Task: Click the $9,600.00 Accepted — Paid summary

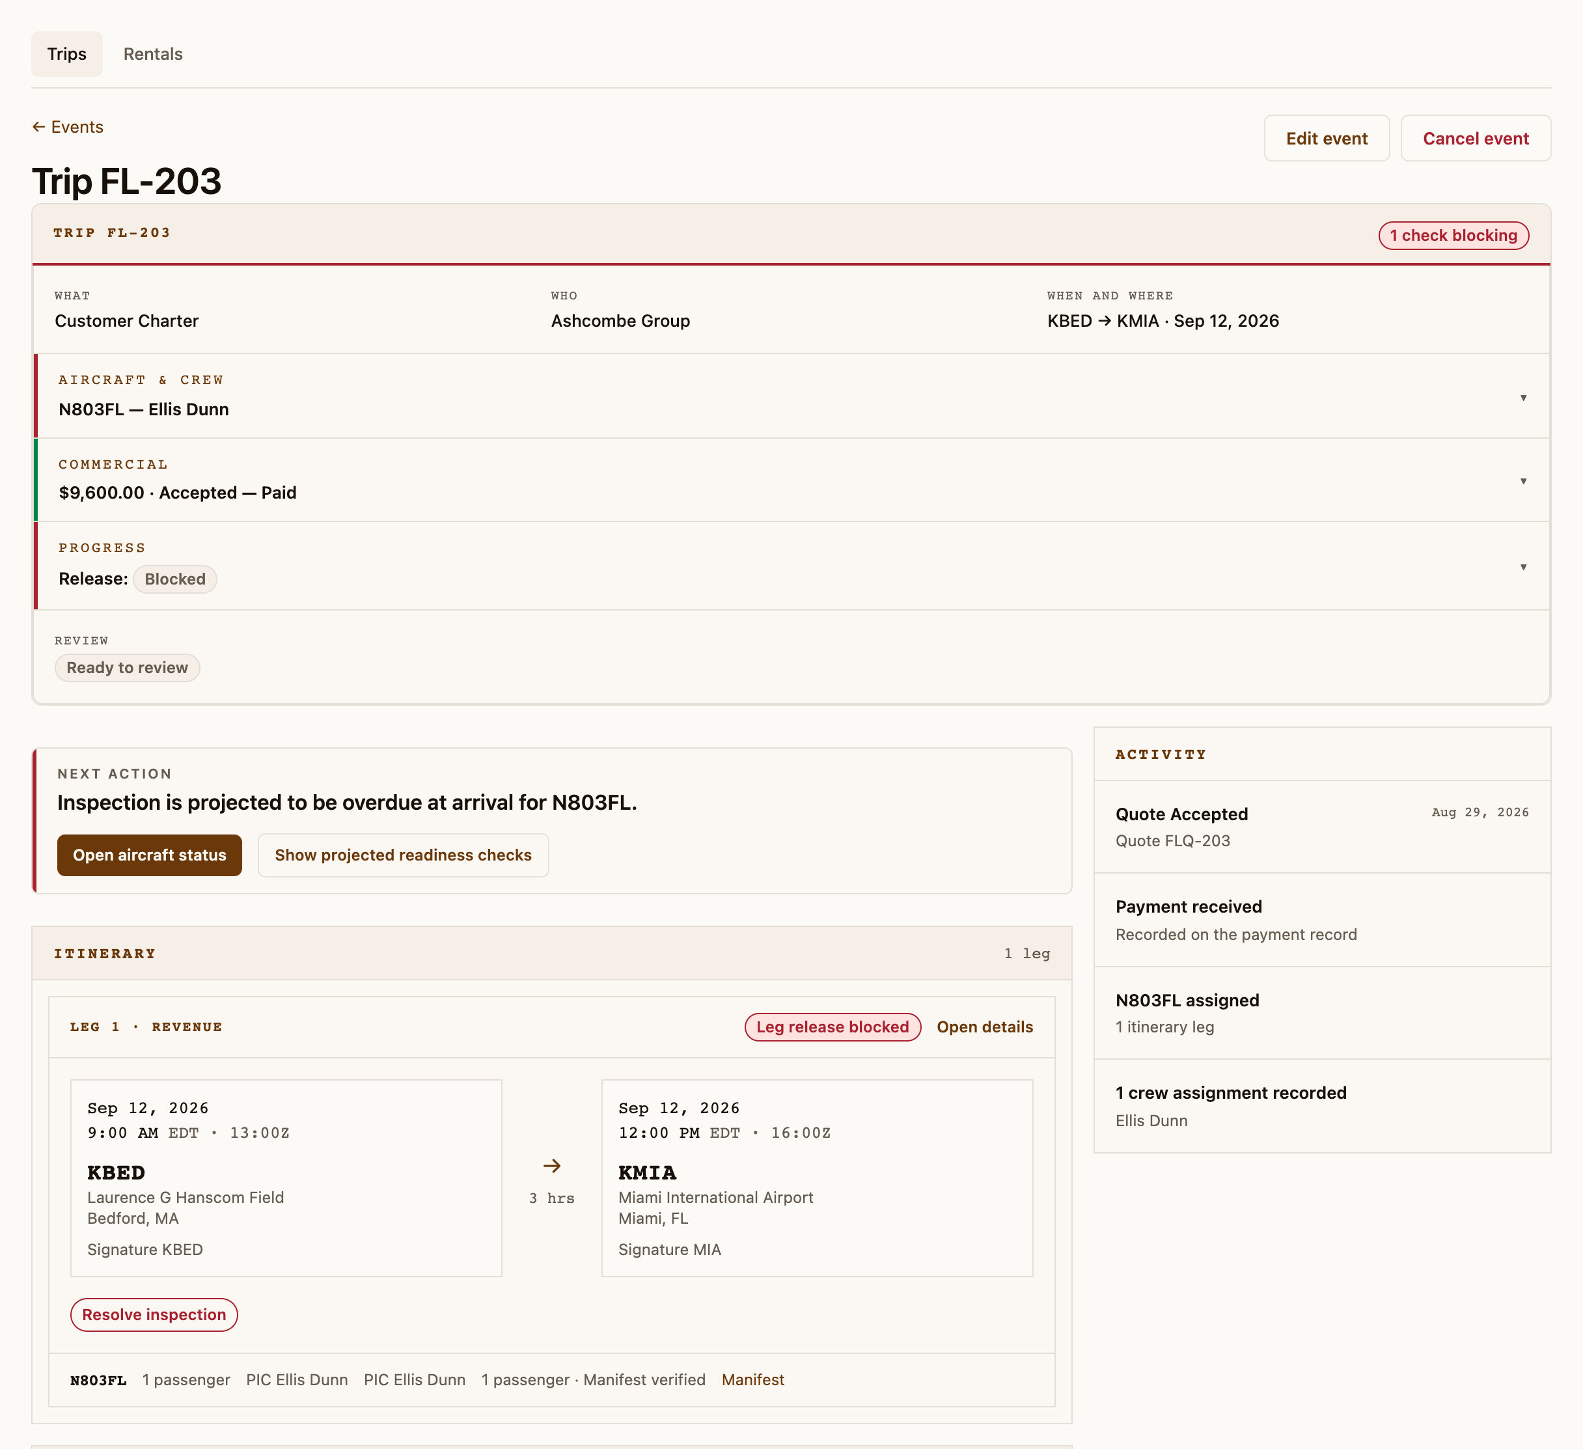Action: tap(178, 493)
